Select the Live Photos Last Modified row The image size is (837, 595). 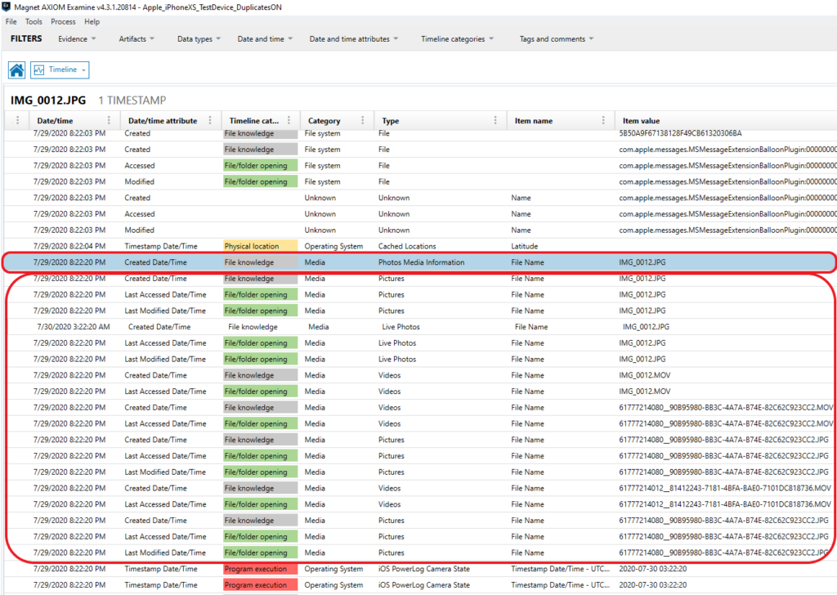pyautogui.click(x=419, y=359)
